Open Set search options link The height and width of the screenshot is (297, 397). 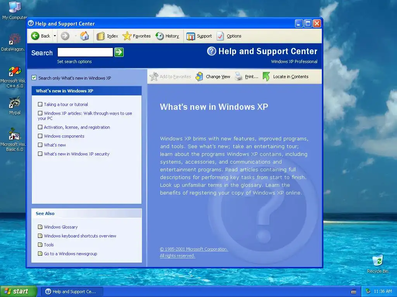74,61
